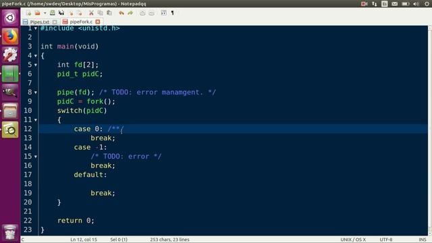Screen dimensions: 432x243
Task: Expand the recent files dropdown arrow
Action: tap(45, 13)
